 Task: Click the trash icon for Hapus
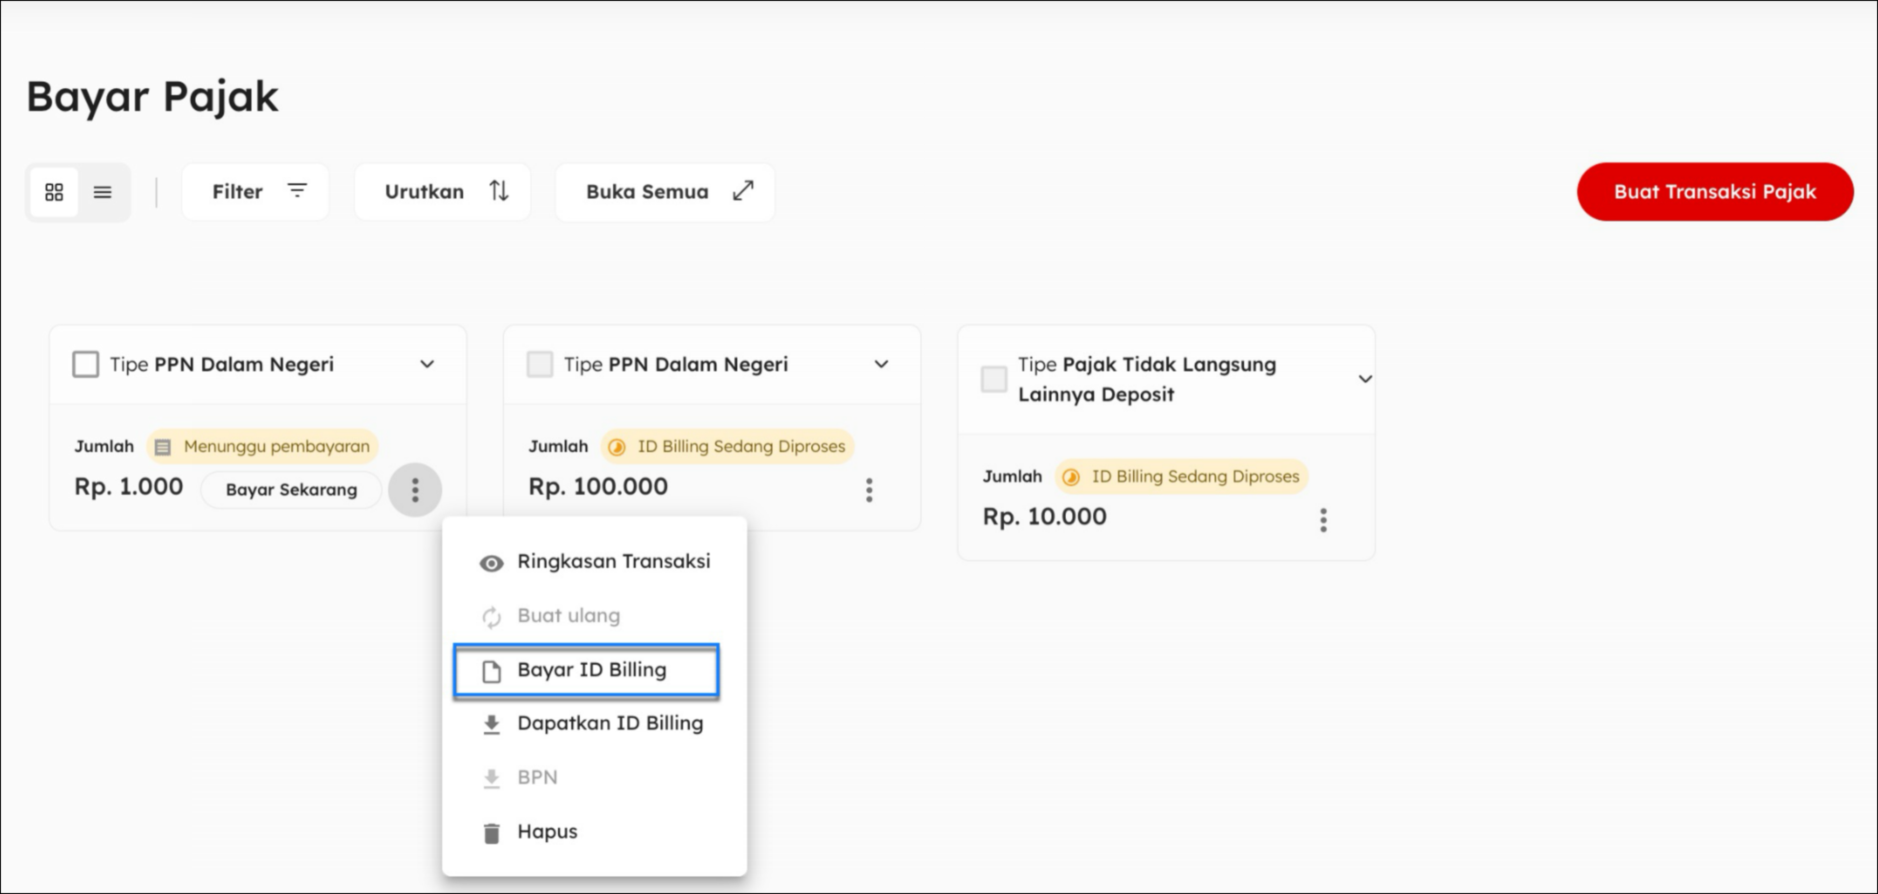click(x=491, y=833)
